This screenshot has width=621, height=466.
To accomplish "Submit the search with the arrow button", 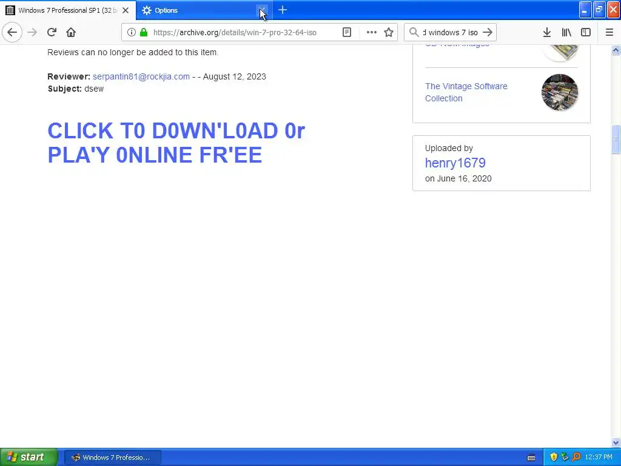I will click(488, 32).
